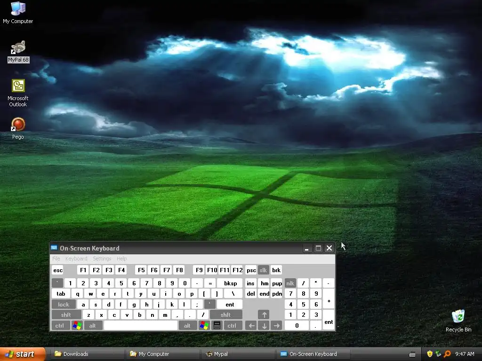
Task: Select the Pego desktop shortcut
Action: pos(18,128)
